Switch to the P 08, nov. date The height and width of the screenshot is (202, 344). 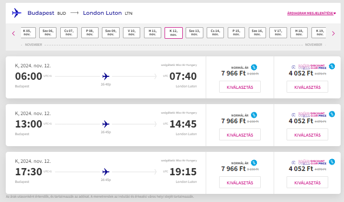(90, 32)
